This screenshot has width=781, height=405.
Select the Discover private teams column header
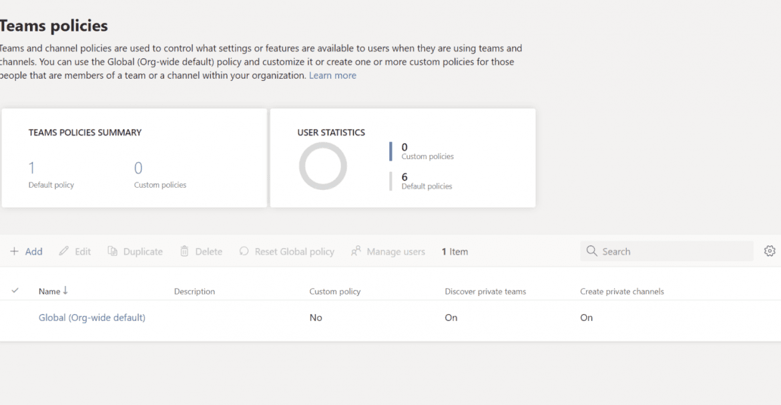click(485, 291)
